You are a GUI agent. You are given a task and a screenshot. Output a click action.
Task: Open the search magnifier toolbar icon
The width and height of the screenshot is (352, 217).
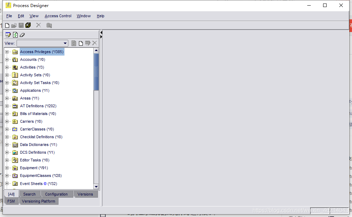click(49, 25)
